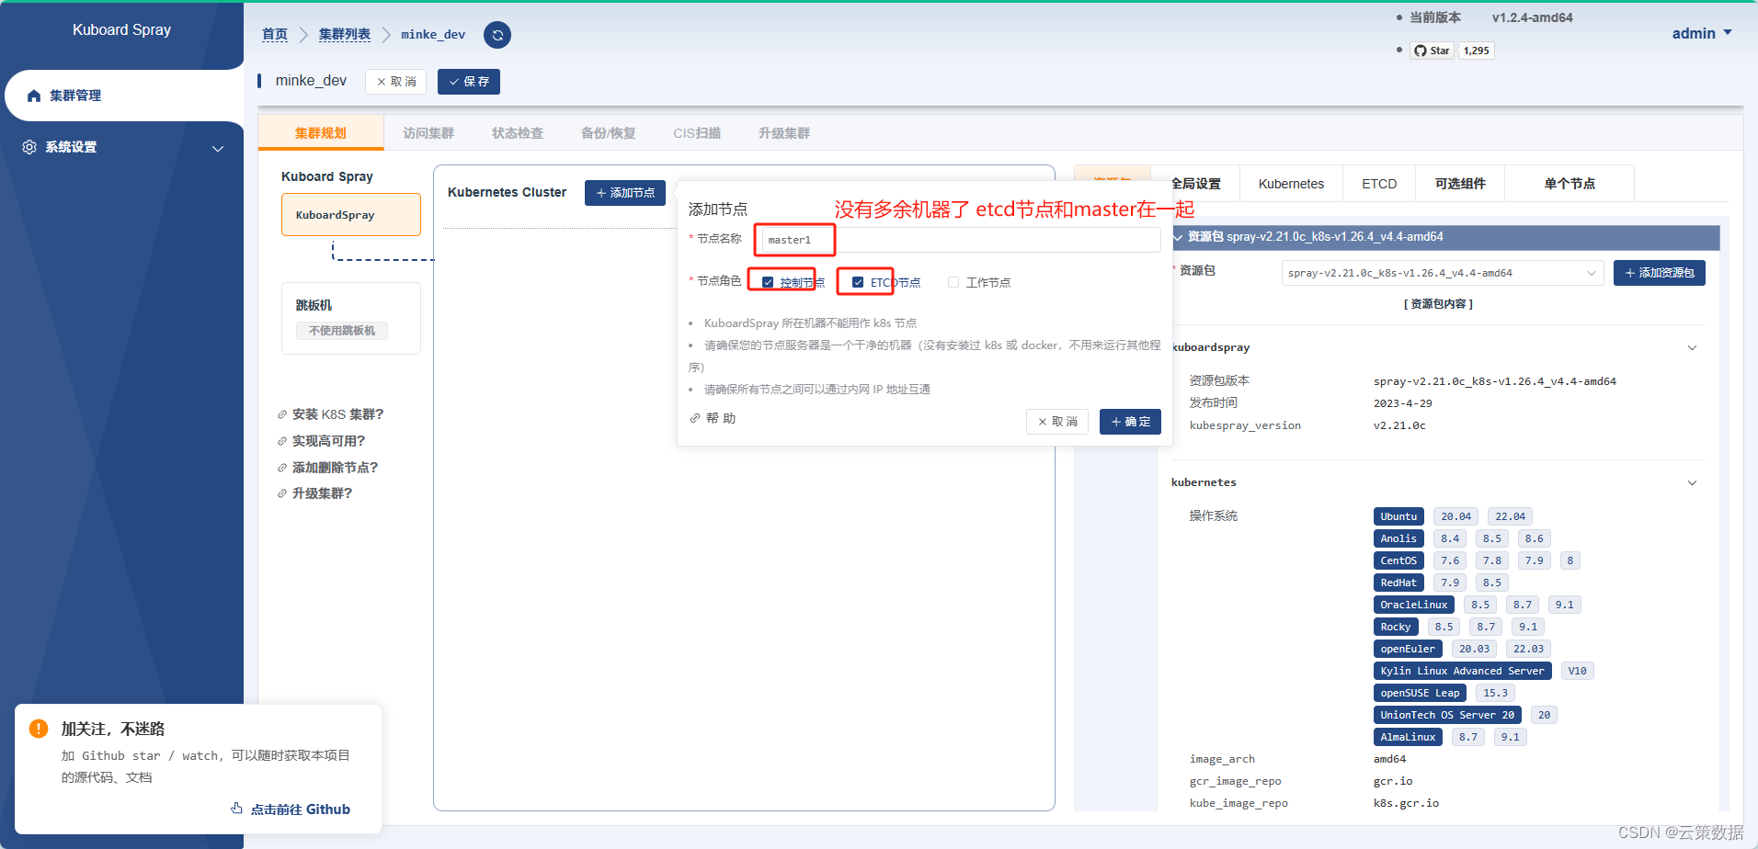
Task: Click the link icon before 添加删除节点?
Action: coord(282,468)
